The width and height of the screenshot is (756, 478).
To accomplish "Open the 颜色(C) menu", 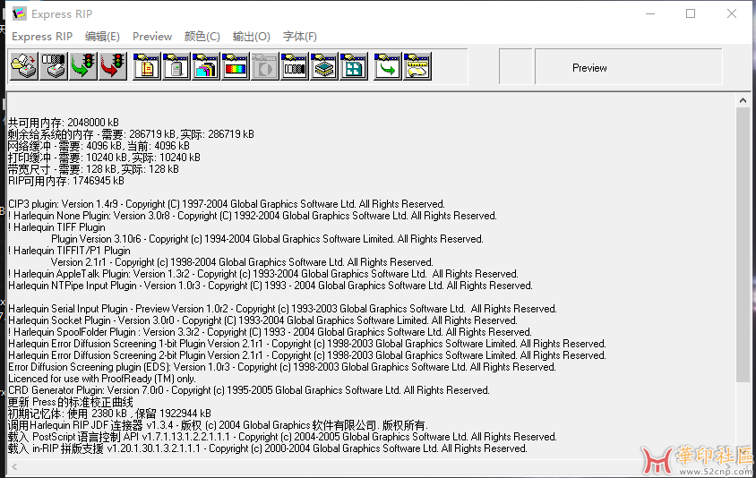I will pyautogui.click(x=202, y=37).
